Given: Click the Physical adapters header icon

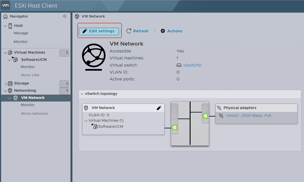Looking at the screenshot, I should pyautogui.click(x=219, y=108).
